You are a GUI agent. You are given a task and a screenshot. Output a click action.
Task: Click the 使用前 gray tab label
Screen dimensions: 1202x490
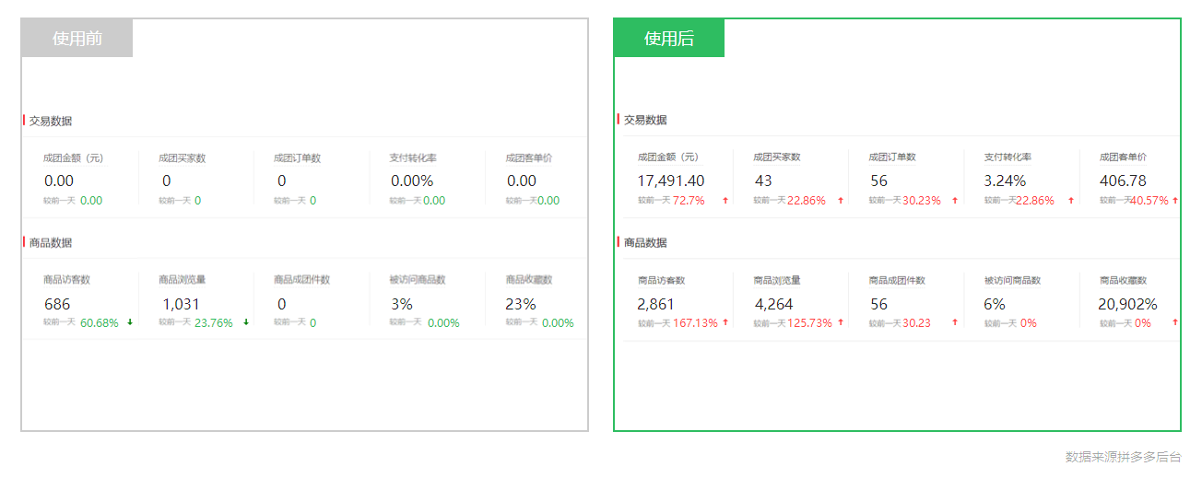(77, 39)
